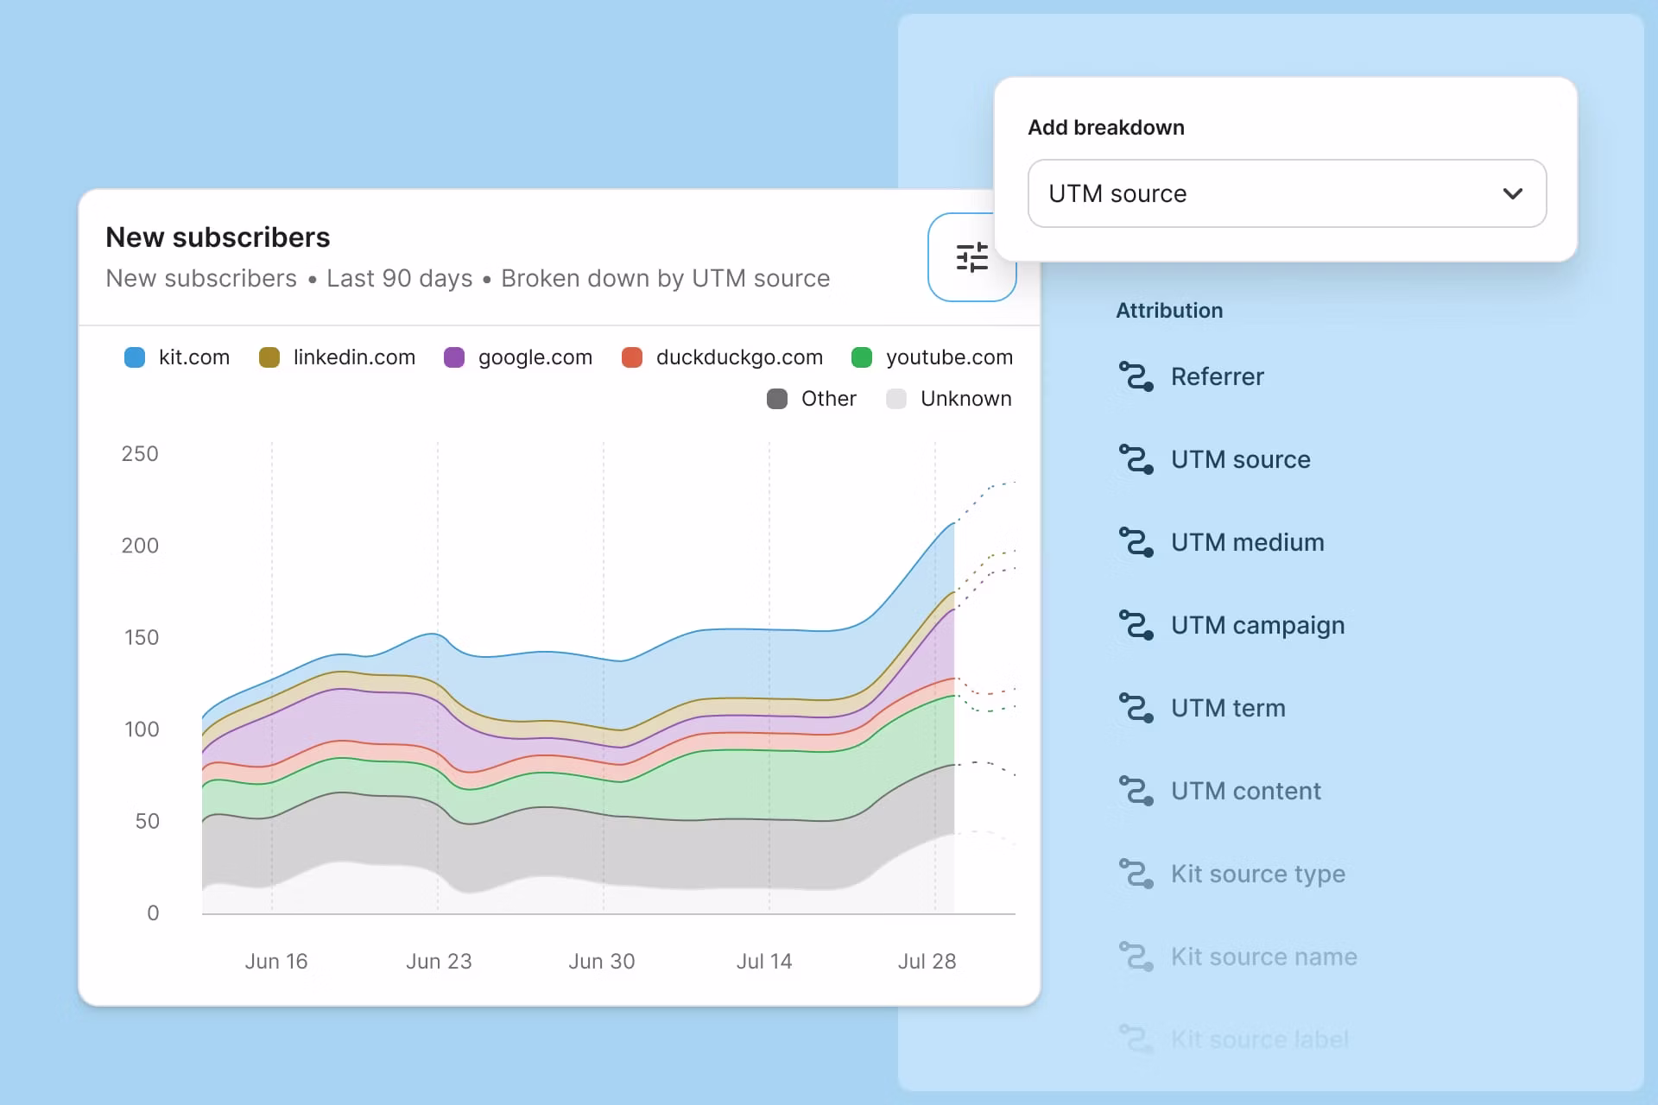The width and height of the screenshot is (1658, 1105).
Task: Click the linkedin.com legend label
Action: tap(354, 357)
